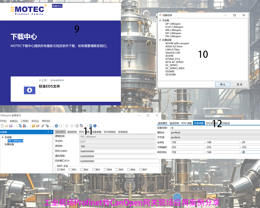This screenshot has width=260, height=208.
Task: Click the grey Play toolbar icon
Action: click(x=67, y=126)
